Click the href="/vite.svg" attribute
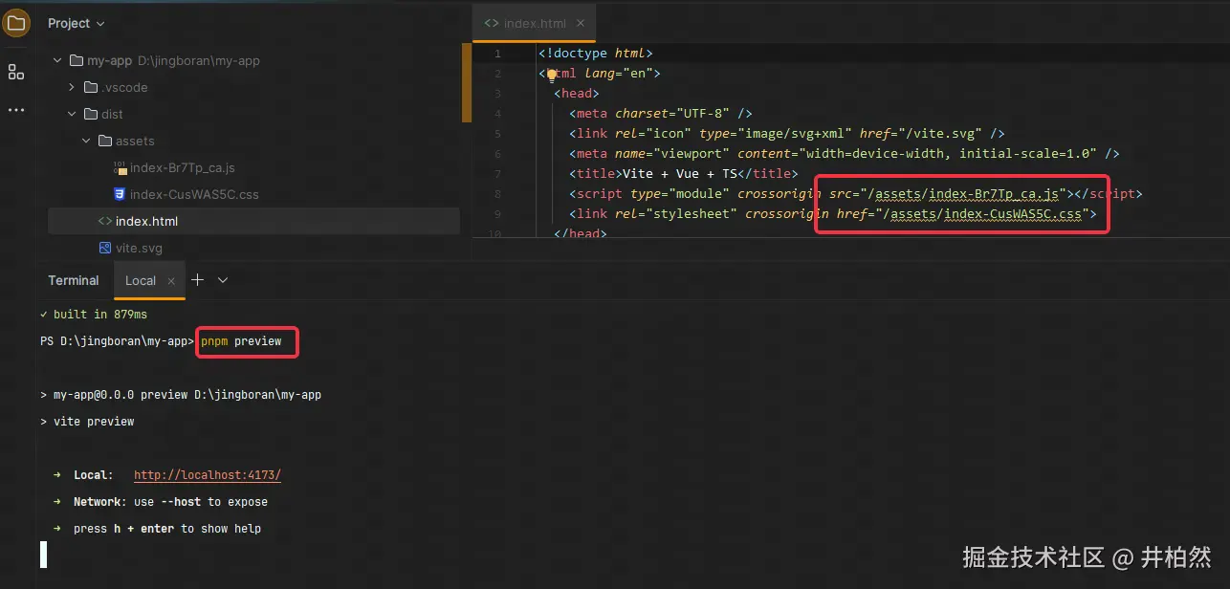Screen dimensions: 1230x589 tap(921, 134)
